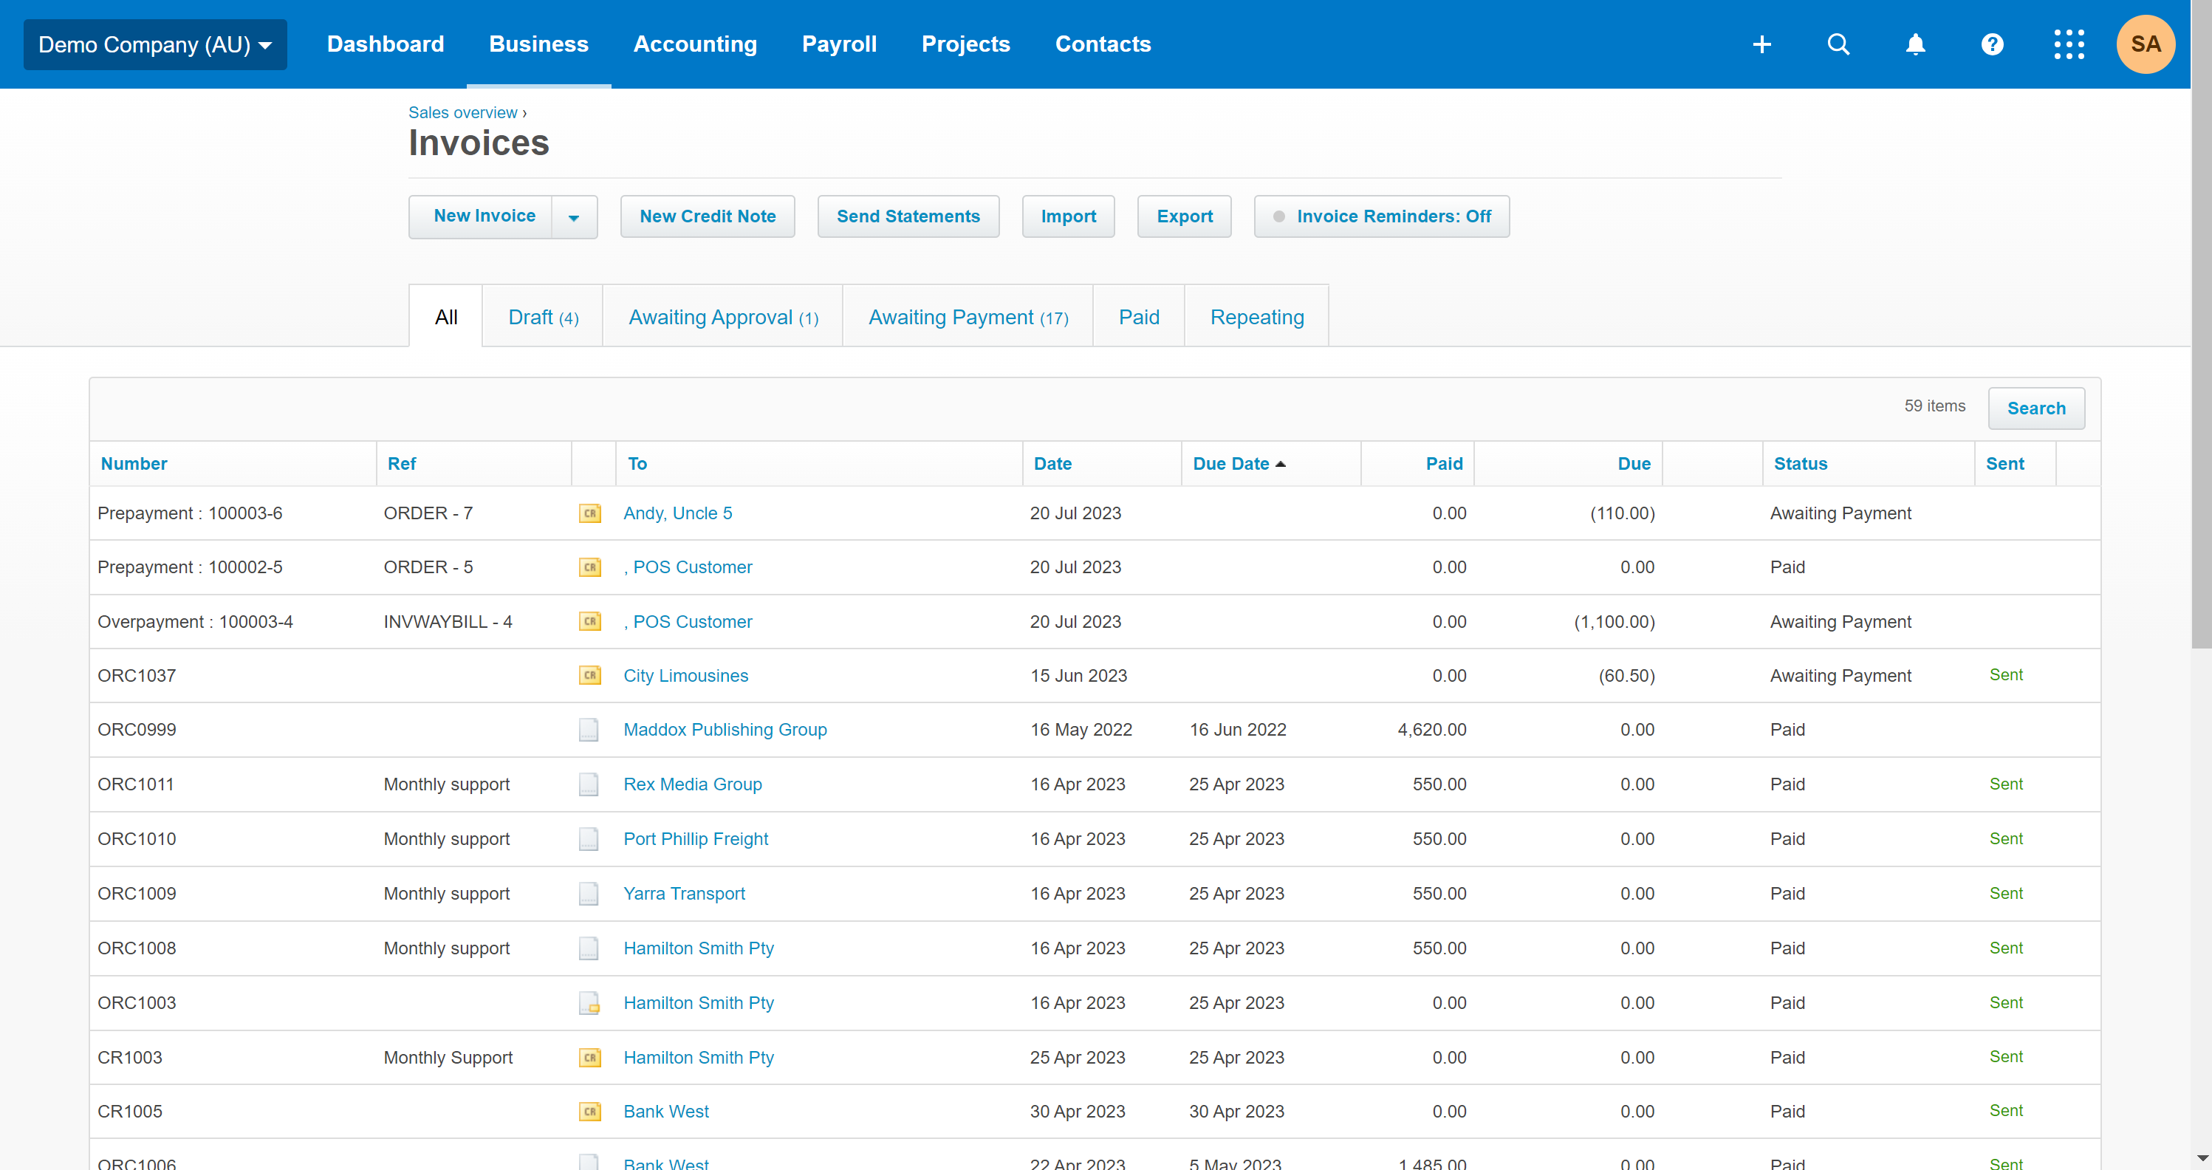This screenshot has width=2212, height=1170.
Task: Click credit note icon in City Limousines row
Action: pos(590,675)
